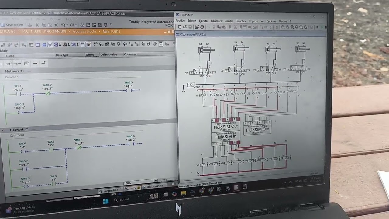The height and width of the screenshot is (219, 389).
Task: Open Ejecutar menu in FluidSIM
Action: pos(204,21)
